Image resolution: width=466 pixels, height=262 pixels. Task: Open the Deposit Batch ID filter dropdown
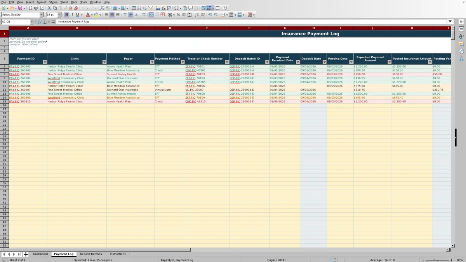tap(267, 62)
